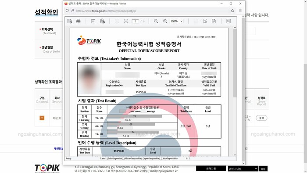
Task: Click the 이동 button in footer
Action: [263, 169]
